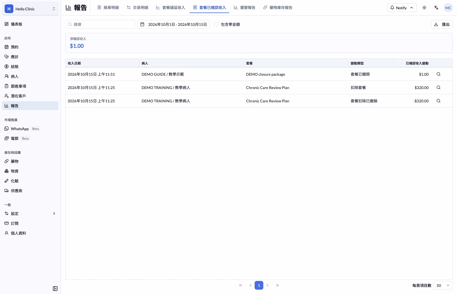Select 報告 reports in the sidebar
Image resolution: width=457 pixels, height=294 pixels.
click(x=30, y=106)
